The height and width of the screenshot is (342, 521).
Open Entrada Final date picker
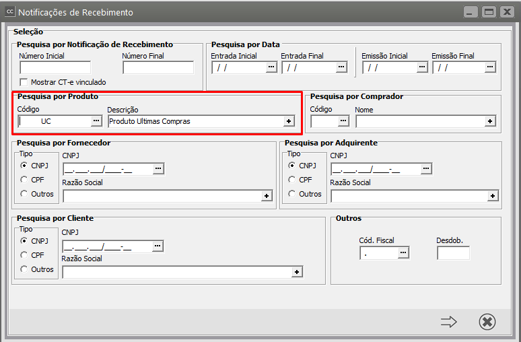[341, 67]
